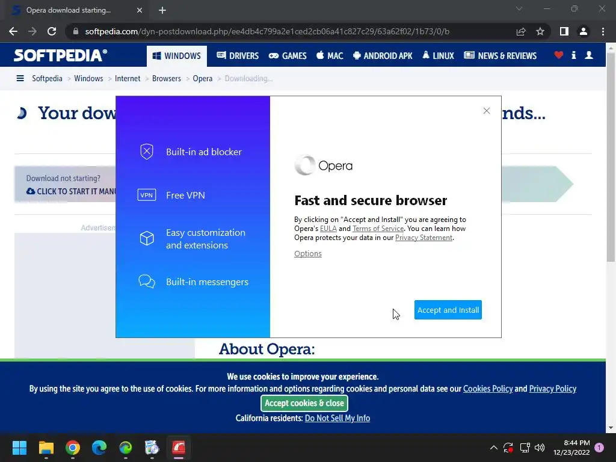Viewport: 616px width, 462px height.
Task: Open the tab search dropdown chevron
Action: [x=519, y=8]
